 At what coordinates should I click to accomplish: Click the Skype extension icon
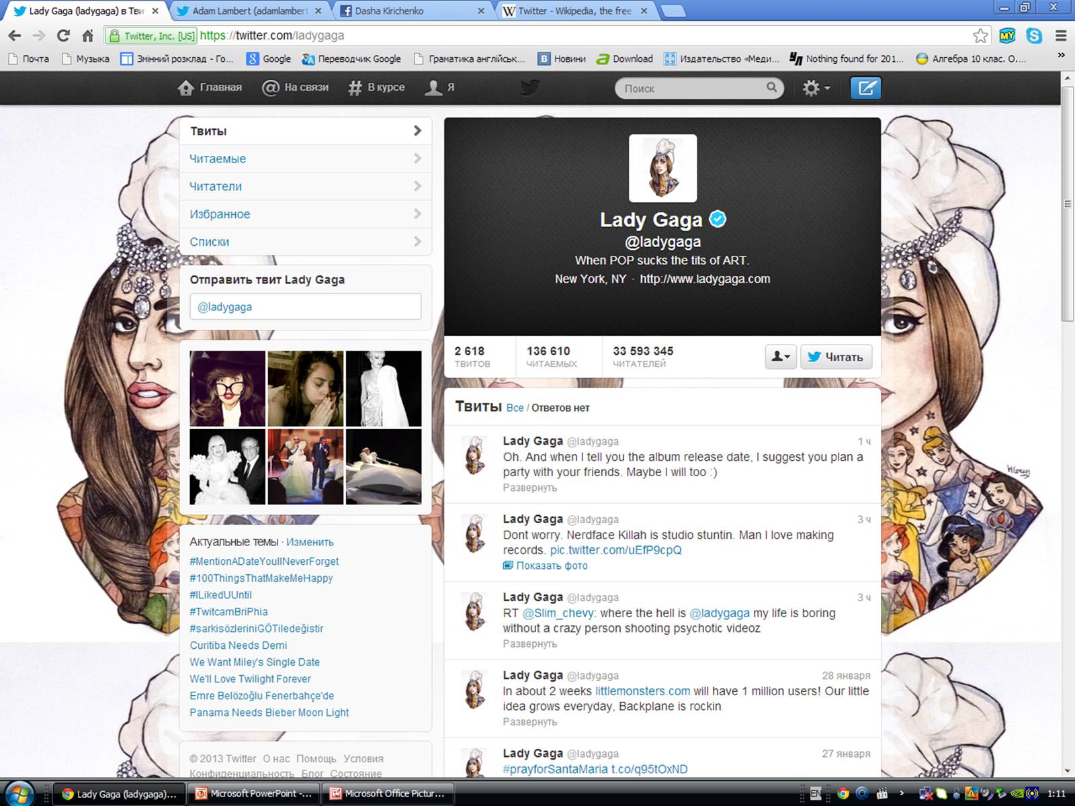1034,36
